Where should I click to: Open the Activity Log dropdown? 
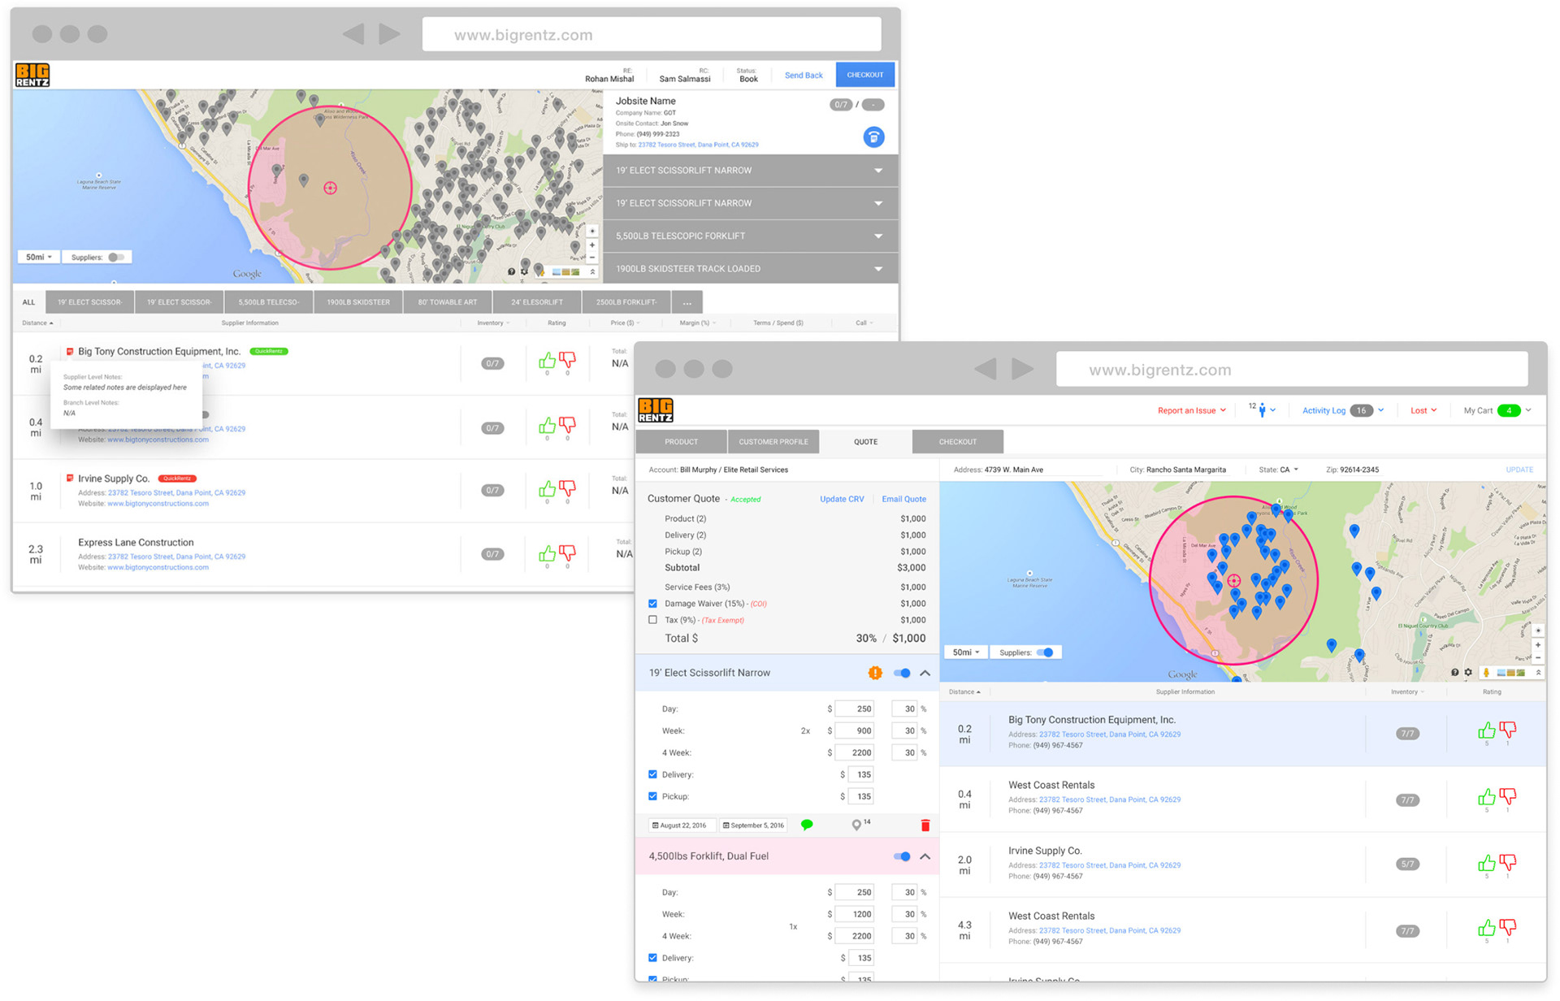pos(1342,410)
